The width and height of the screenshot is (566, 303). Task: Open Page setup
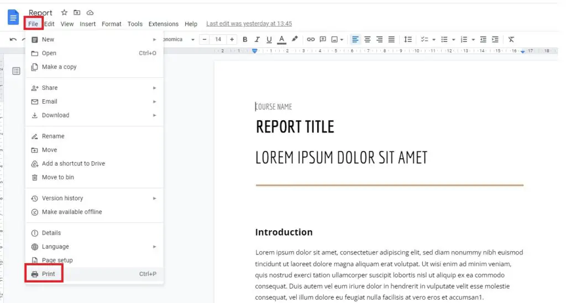click(x=94, y=260)
